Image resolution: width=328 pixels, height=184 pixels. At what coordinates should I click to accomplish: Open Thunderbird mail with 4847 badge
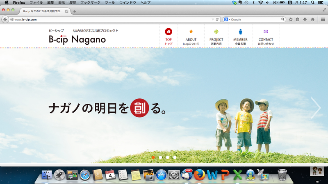(187, 175)
